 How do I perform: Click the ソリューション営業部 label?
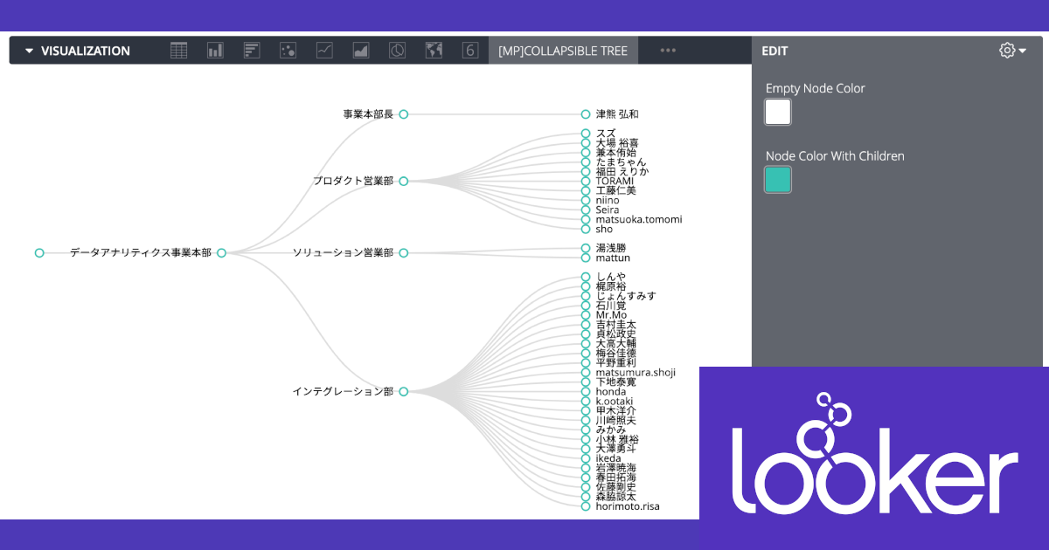click(x=344, y=252)
